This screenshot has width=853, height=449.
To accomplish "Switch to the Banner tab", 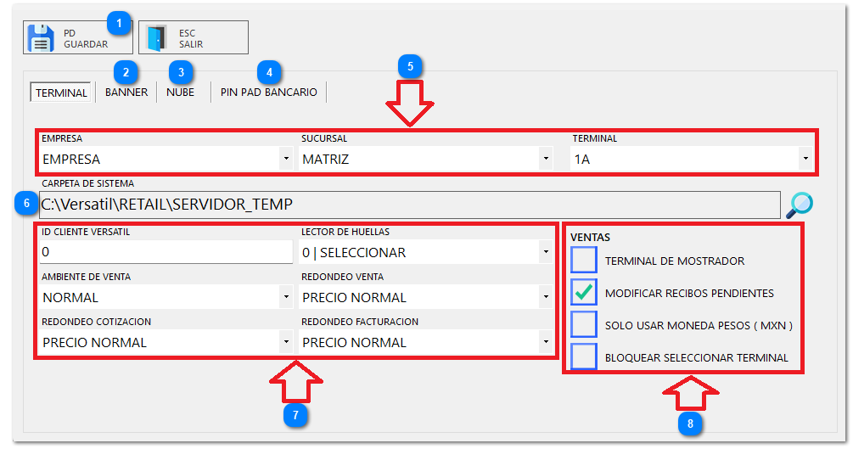I will click(x=126, y=93).
